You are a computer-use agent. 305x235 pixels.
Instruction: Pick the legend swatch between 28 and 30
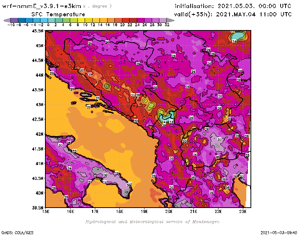(155, 20)
